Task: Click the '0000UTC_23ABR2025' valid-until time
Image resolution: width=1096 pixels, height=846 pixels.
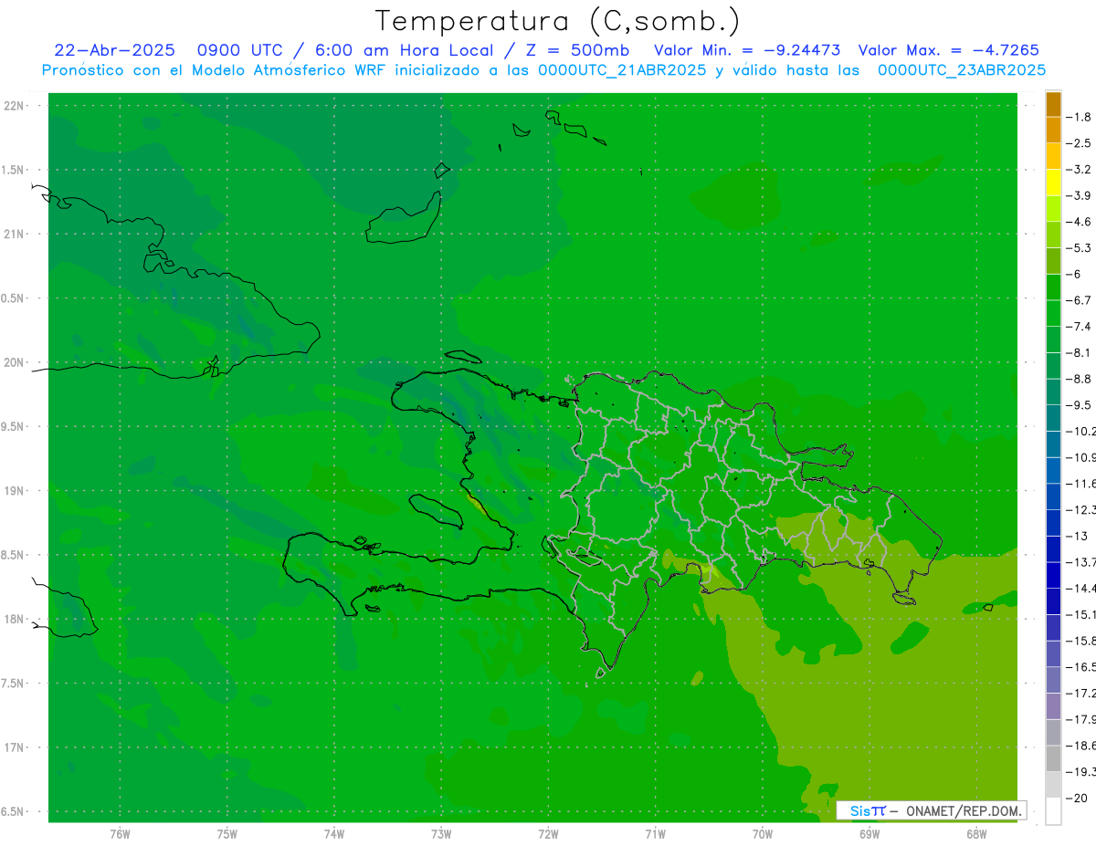Action: 962,70
